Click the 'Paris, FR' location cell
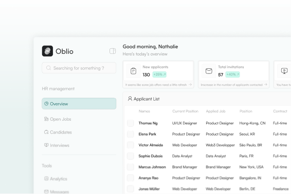This screenshot has width=291, height=194. pyautogui.click(x=246, y=156)
